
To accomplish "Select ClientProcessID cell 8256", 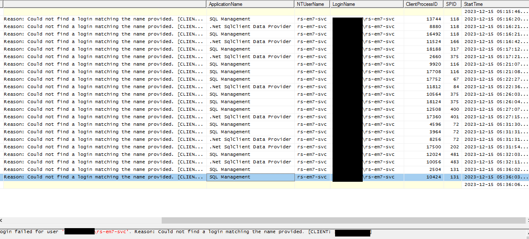I will [x=424, y=139].
